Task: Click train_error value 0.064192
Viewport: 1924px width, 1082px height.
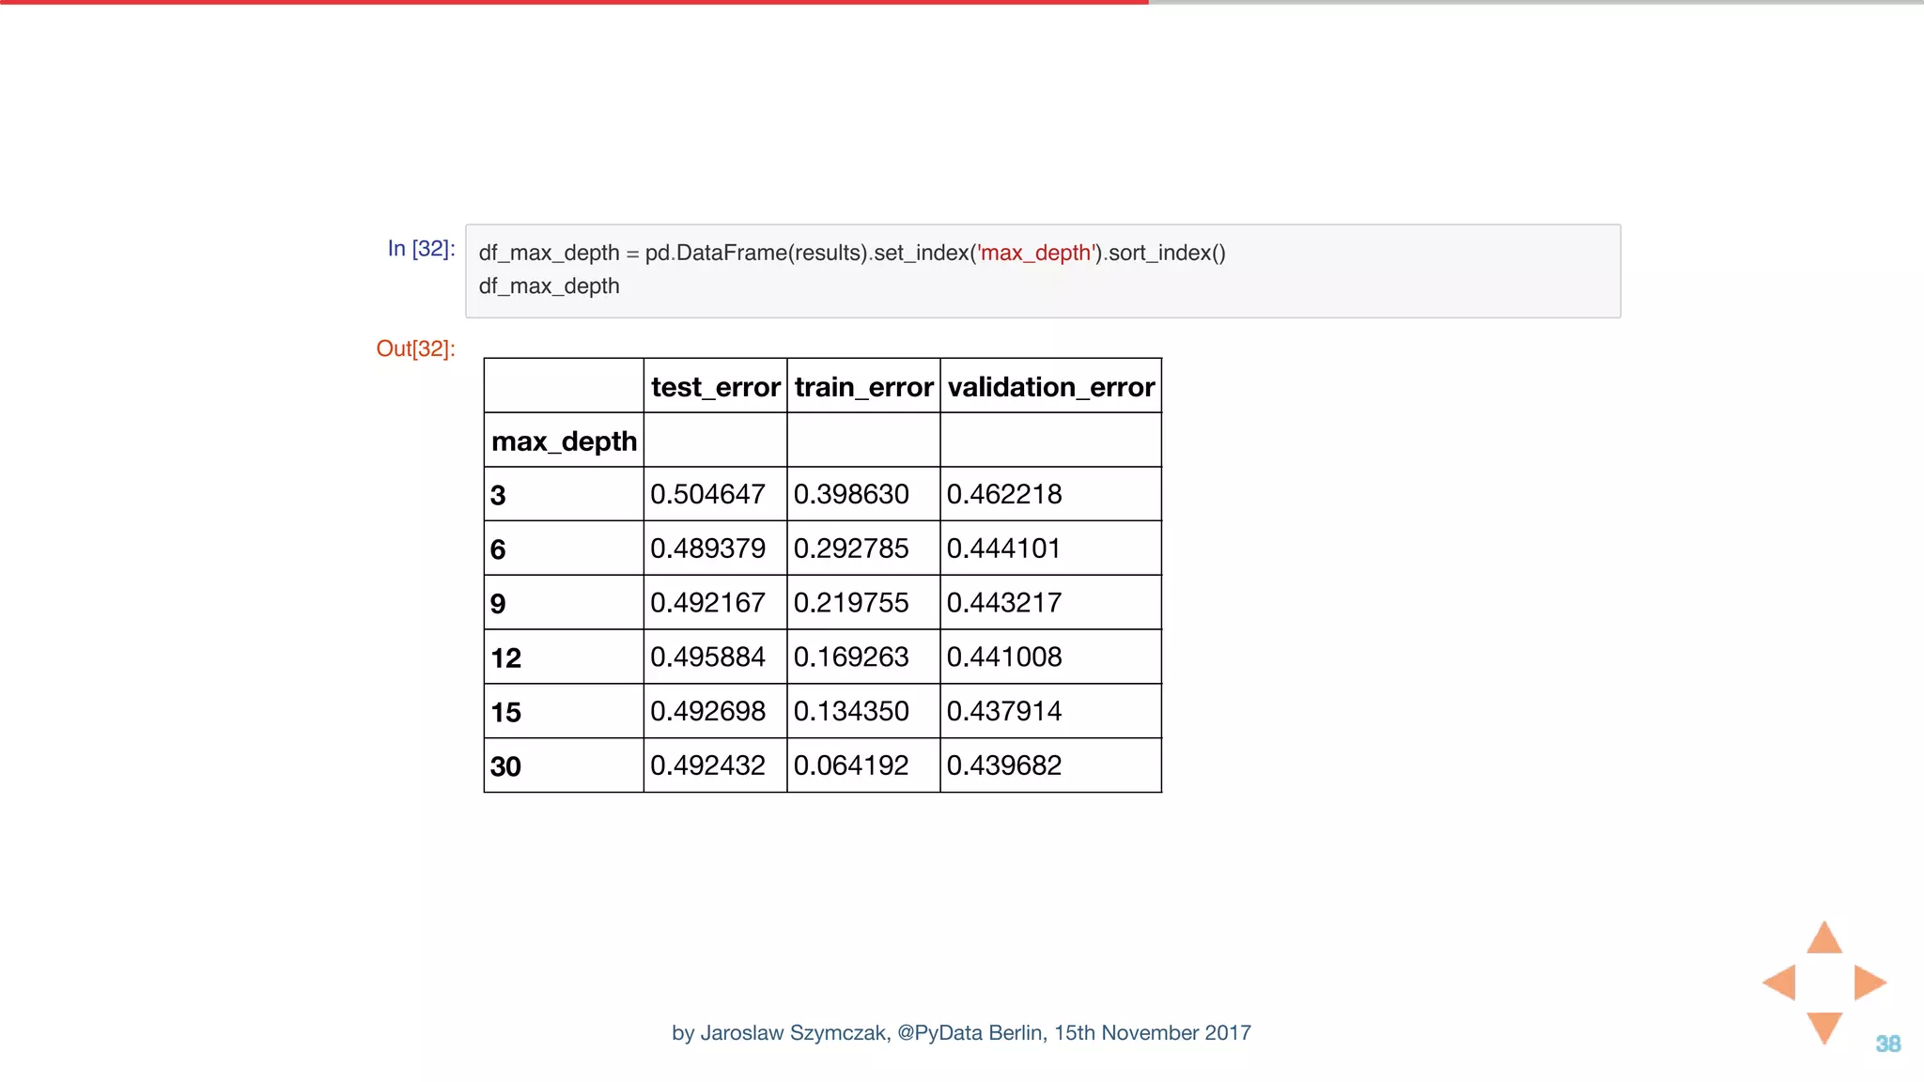Action: (x=851, y=765)
